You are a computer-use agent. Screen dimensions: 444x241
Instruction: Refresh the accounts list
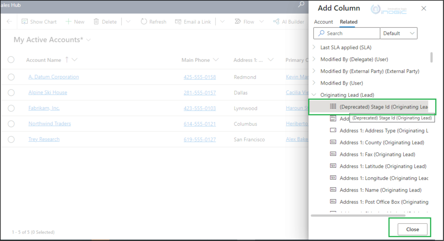153,22
